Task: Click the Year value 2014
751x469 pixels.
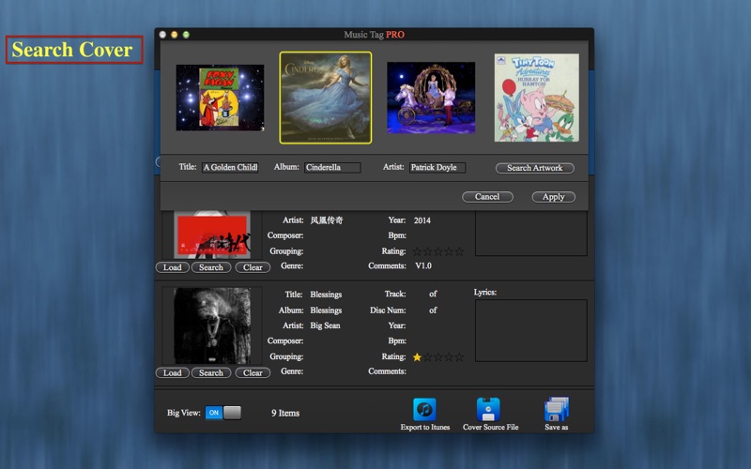Action: [x=421, y=220]
